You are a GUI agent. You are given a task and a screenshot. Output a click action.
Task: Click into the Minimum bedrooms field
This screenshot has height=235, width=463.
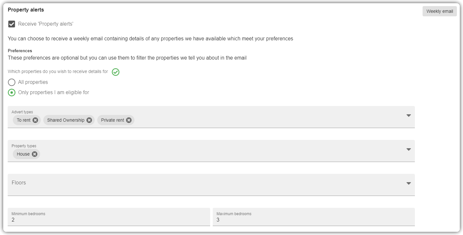[109, 217]
